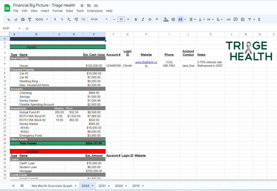Click the Insert chart icon
Screen dimensions: 277x191
click(243, 19)
